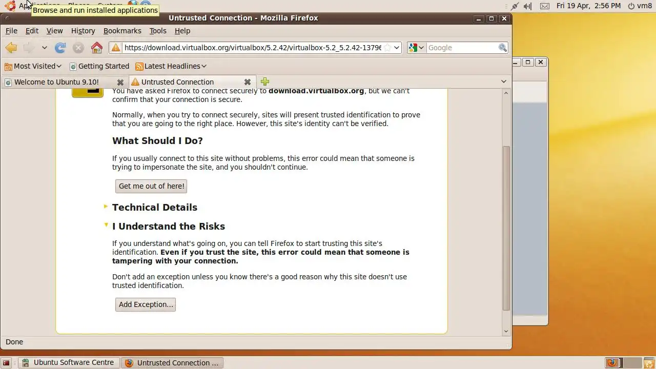Click the network connection icon in panel
656x369 pixels.
point(515,6)
